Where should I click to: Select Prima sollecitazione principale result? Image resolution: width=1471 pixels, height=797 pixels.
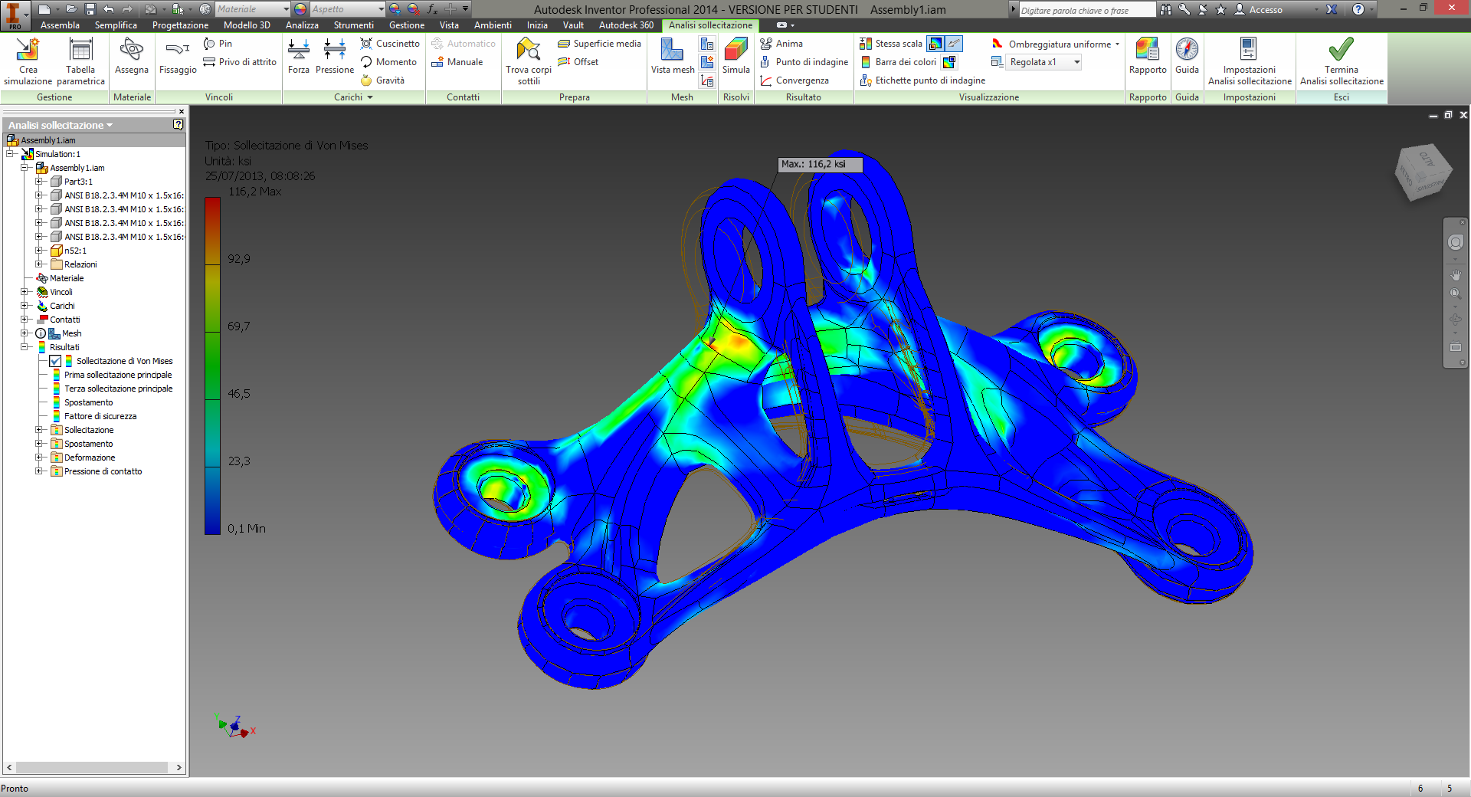pyautogui.click(x=118, y=375)
